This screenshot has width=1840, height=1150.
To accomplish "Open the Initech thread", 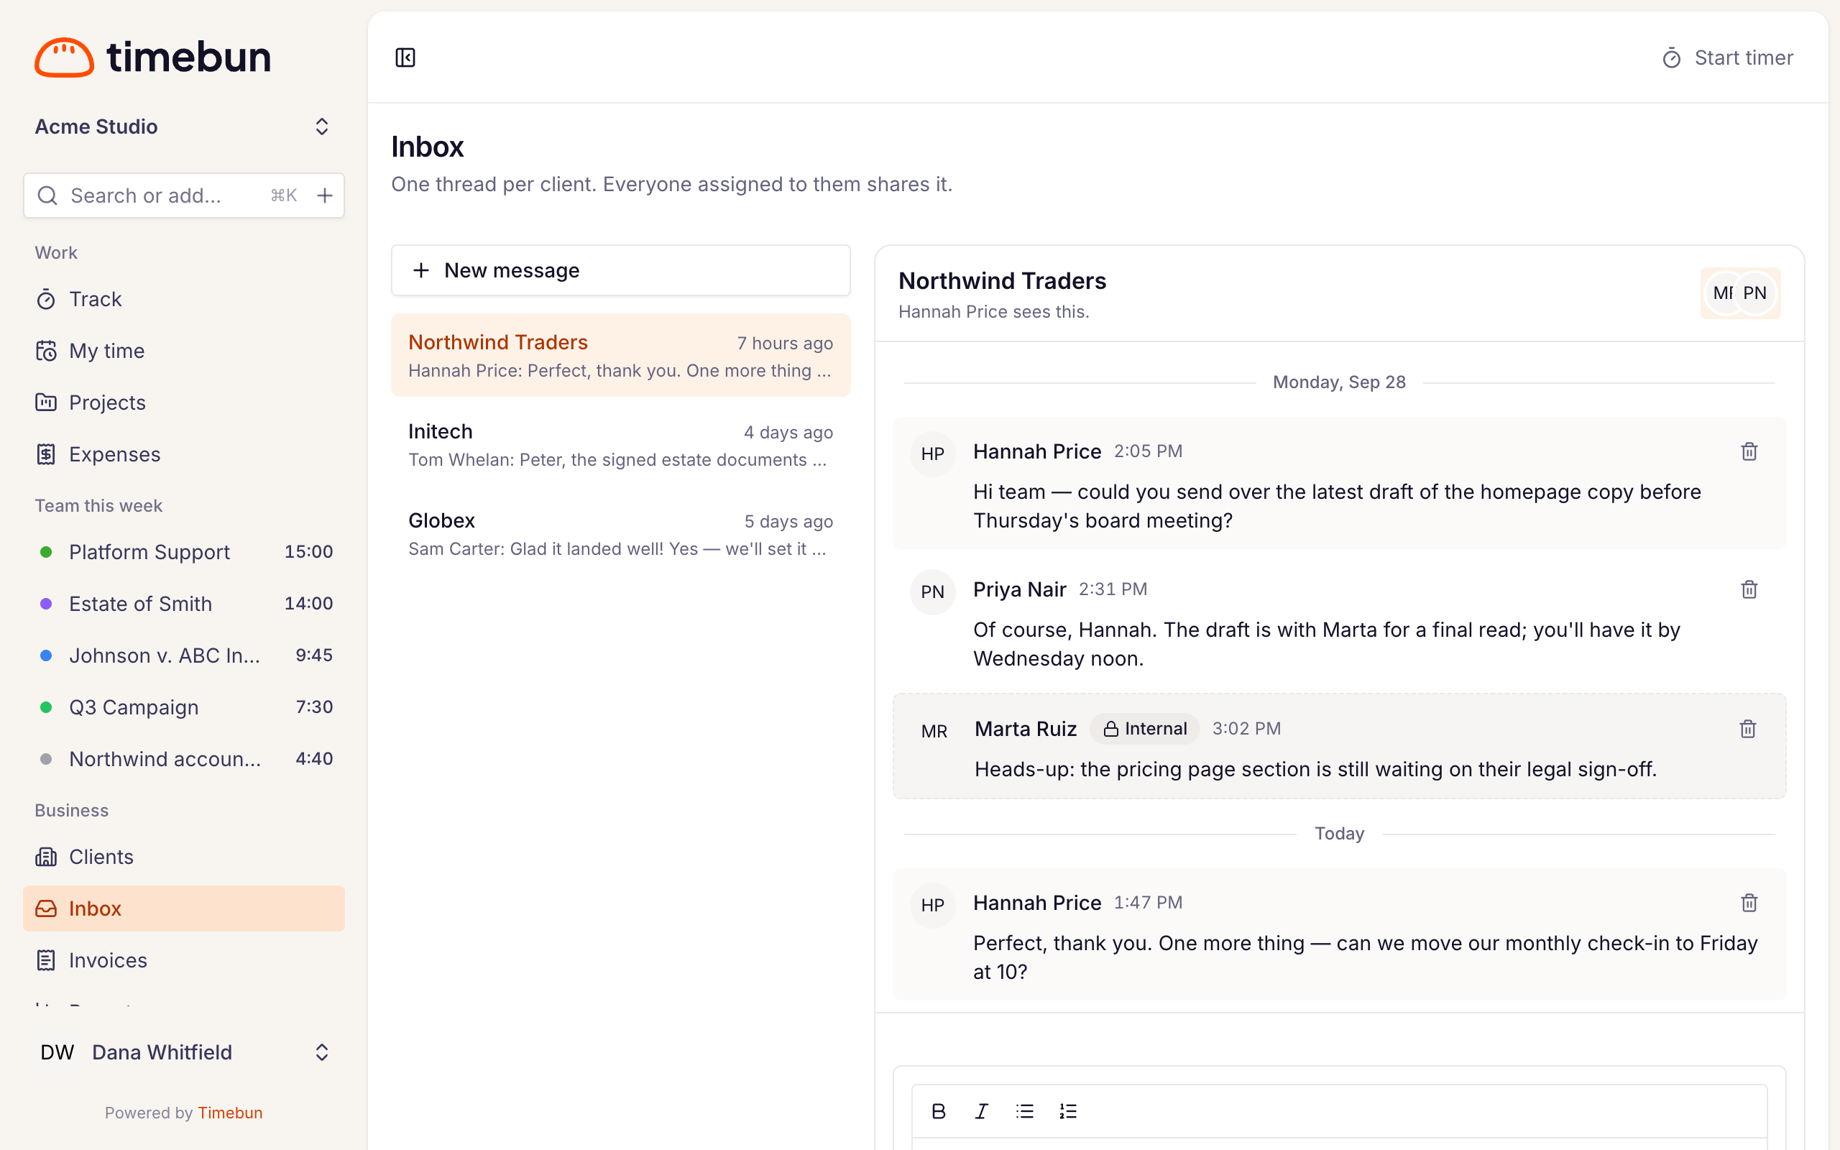I will (620, 444).
